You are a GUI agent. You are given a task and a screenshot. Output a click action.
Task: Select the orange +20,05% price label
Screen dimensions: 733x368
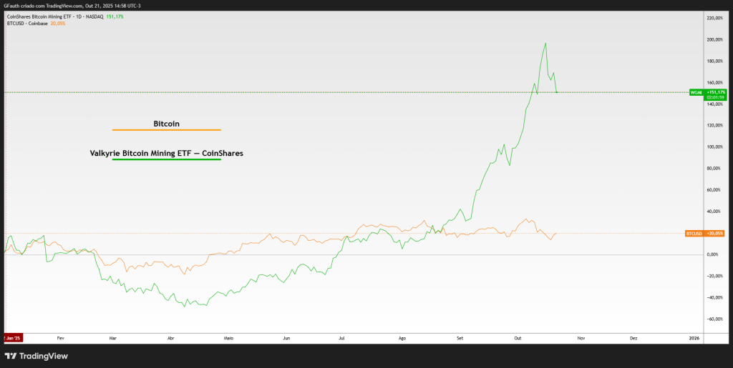click(715, 233)
